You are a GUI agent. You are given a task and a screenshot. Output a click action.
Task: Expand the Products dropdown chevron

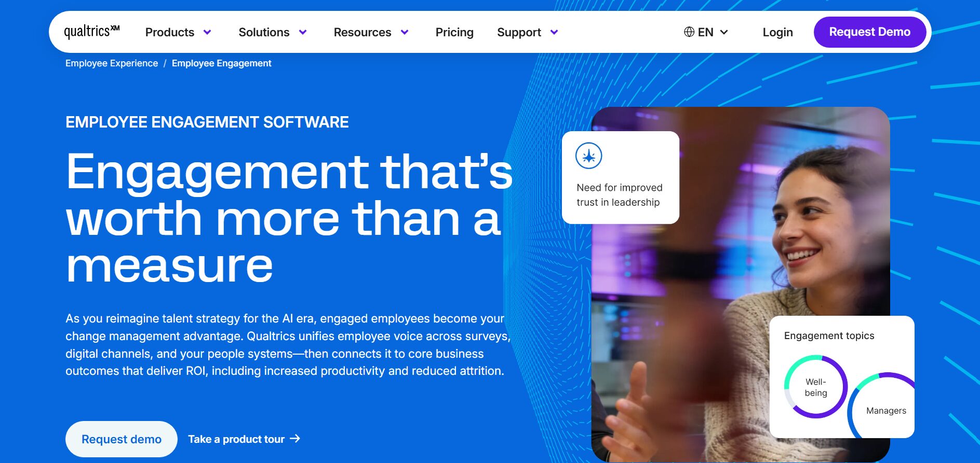coord(207,32)
